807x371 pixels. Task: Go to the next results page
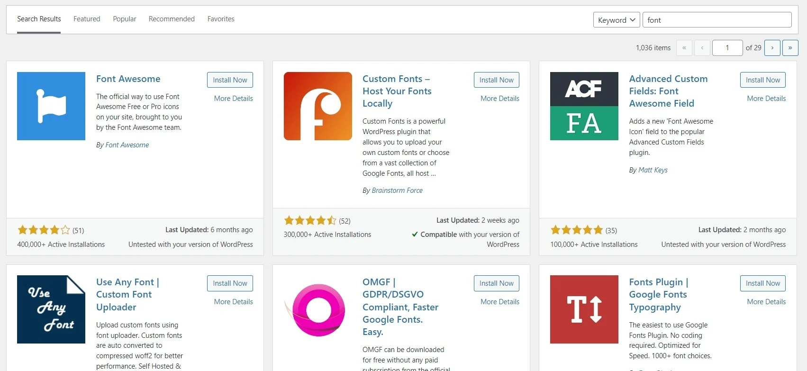[772, 48]
